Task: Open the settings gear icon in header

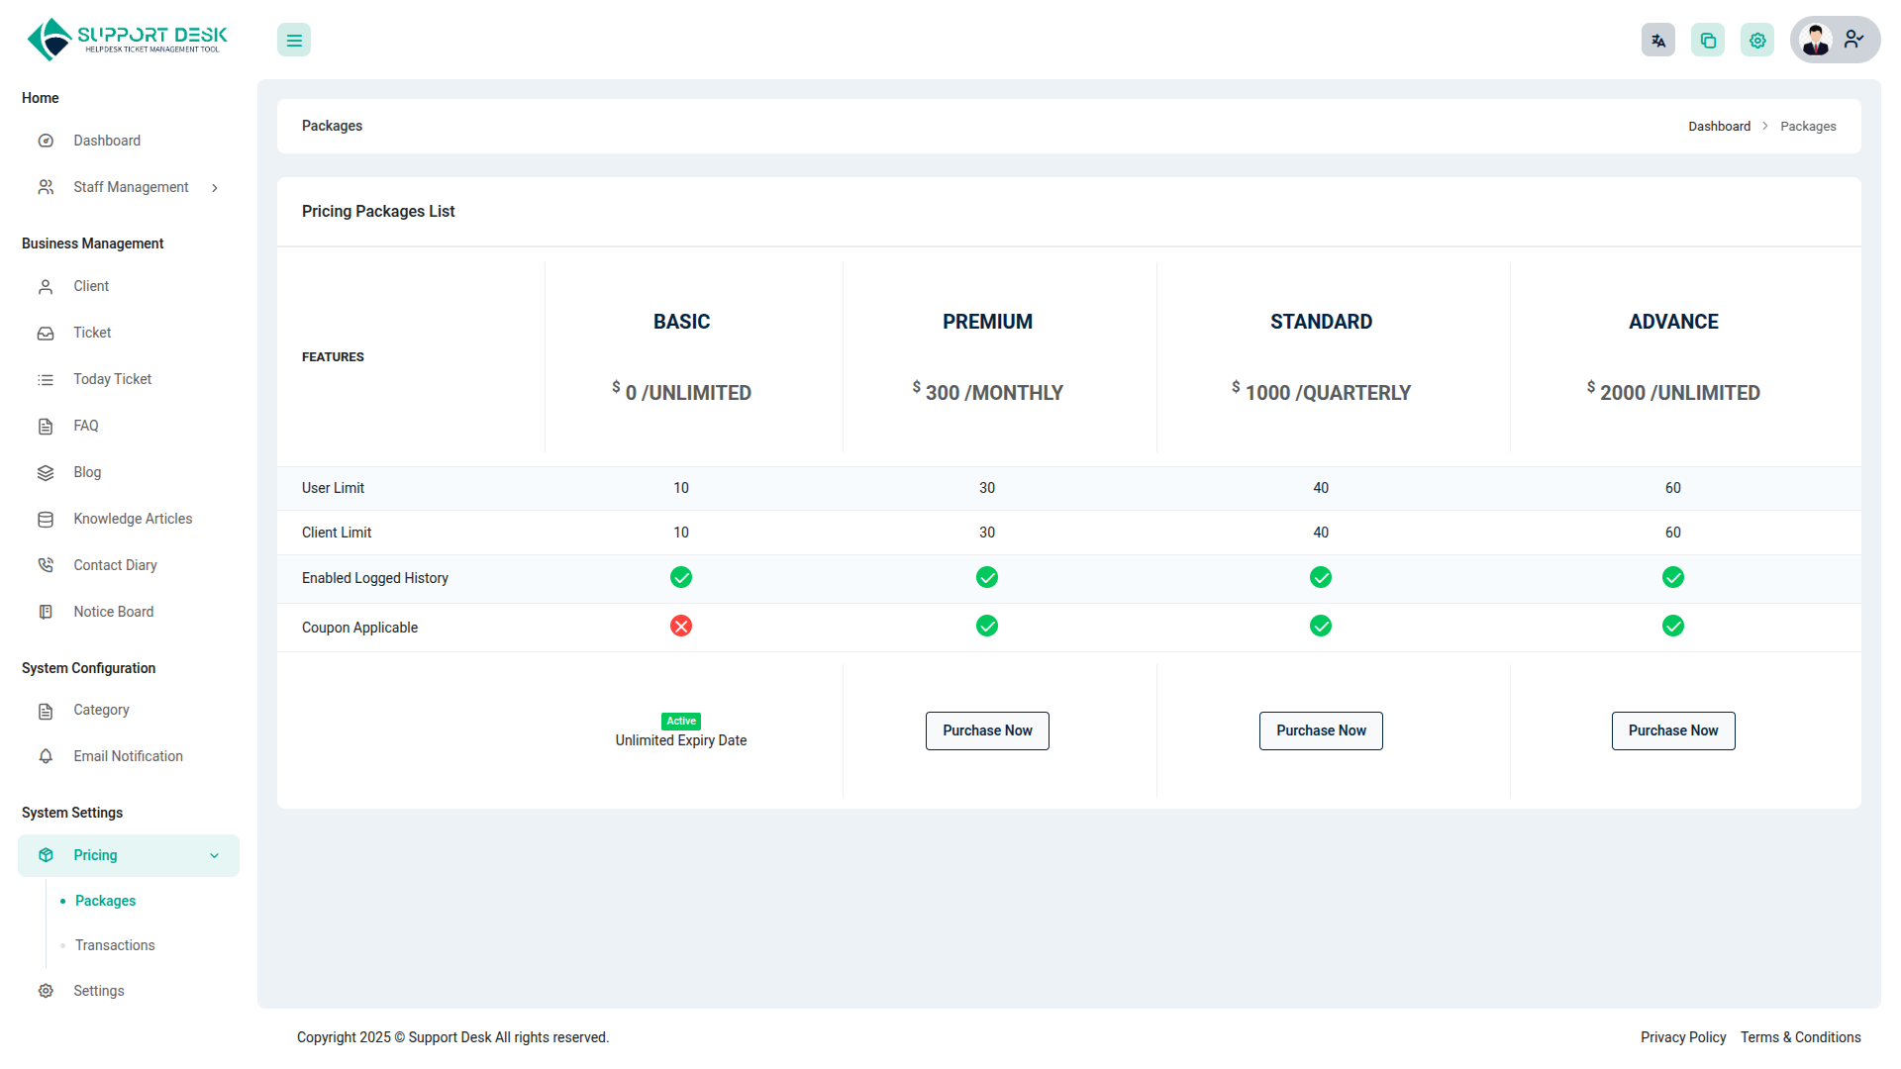Action: [1757, 41]
